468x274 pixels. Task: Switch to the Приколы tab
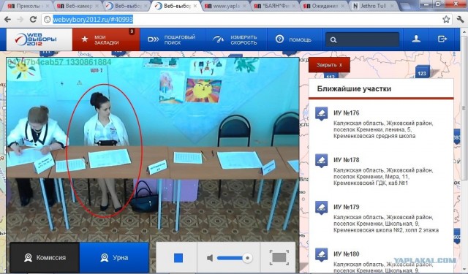point(28,6)
